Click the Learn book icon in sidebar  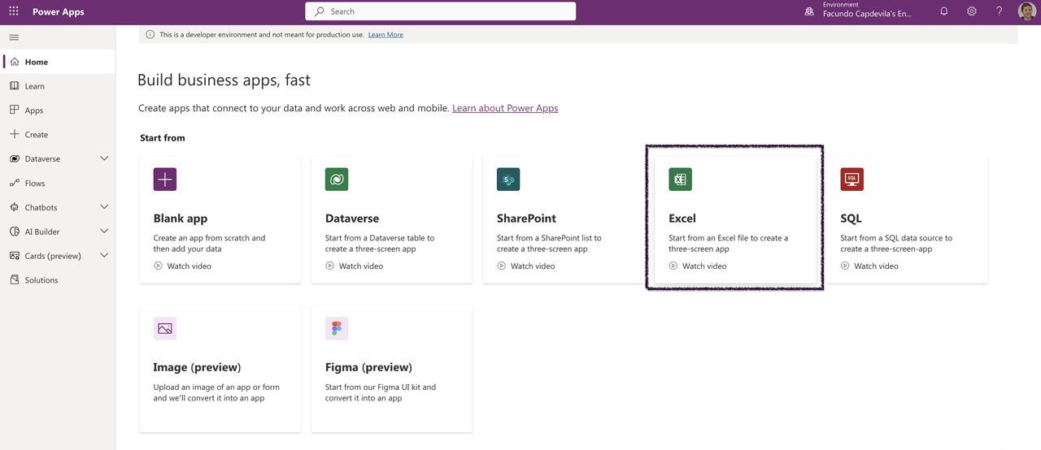tap(15, 86)
